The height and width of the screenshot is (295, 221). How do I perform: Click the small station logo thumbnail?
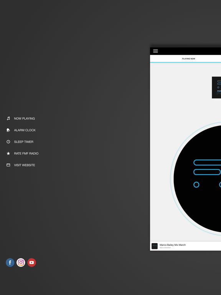pyautogui.click(x=216, y=88)
